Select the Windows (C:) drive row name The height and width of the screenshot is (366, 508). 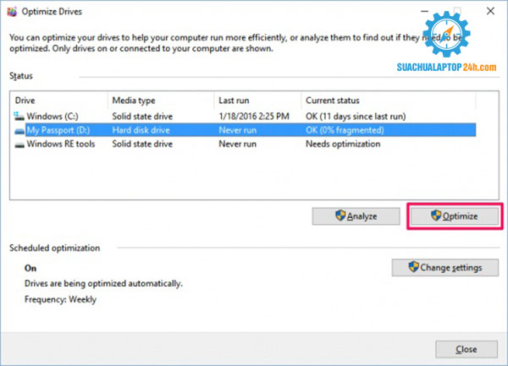52,116
